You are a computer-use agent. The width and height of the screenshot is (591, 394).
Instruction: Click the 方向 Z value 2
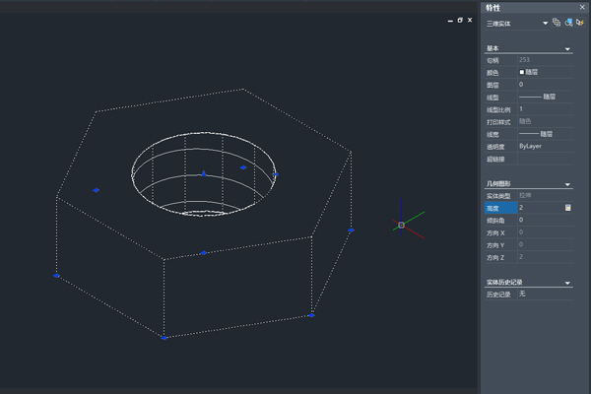[546, 257]
